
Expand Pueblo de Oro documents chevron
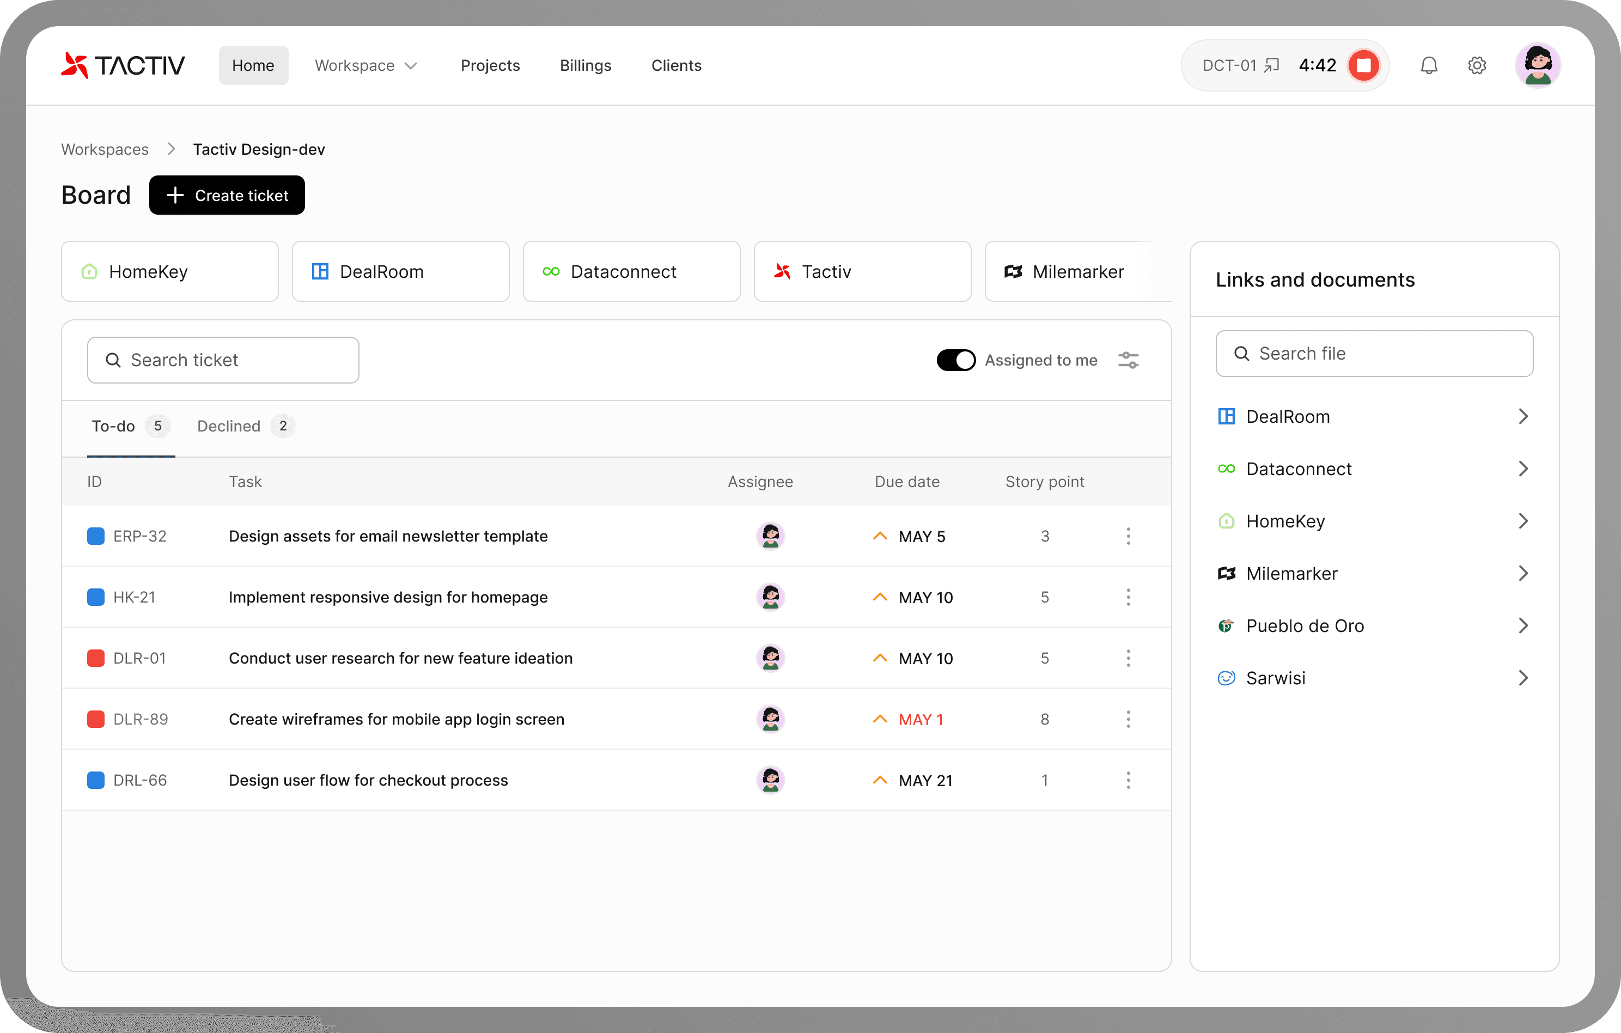pyautogui.click(x=1524, y=625)
